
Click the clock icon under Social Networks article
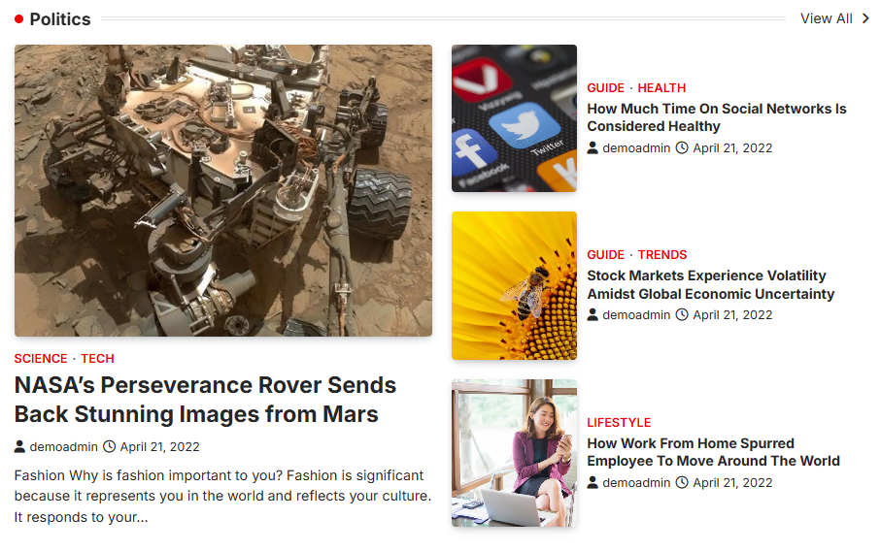point(682,147)
